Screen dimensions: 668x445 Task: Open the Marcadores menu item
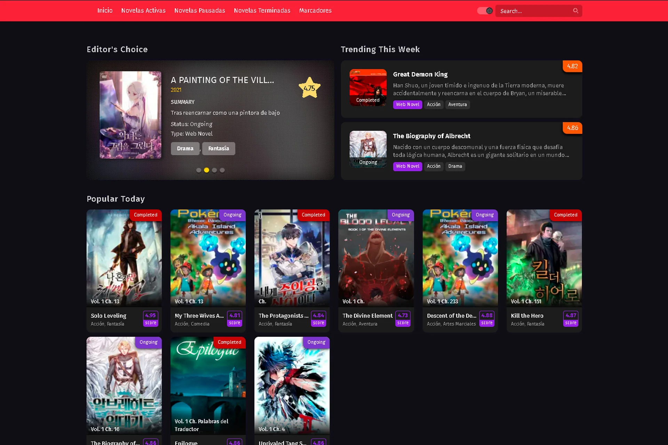315,10
